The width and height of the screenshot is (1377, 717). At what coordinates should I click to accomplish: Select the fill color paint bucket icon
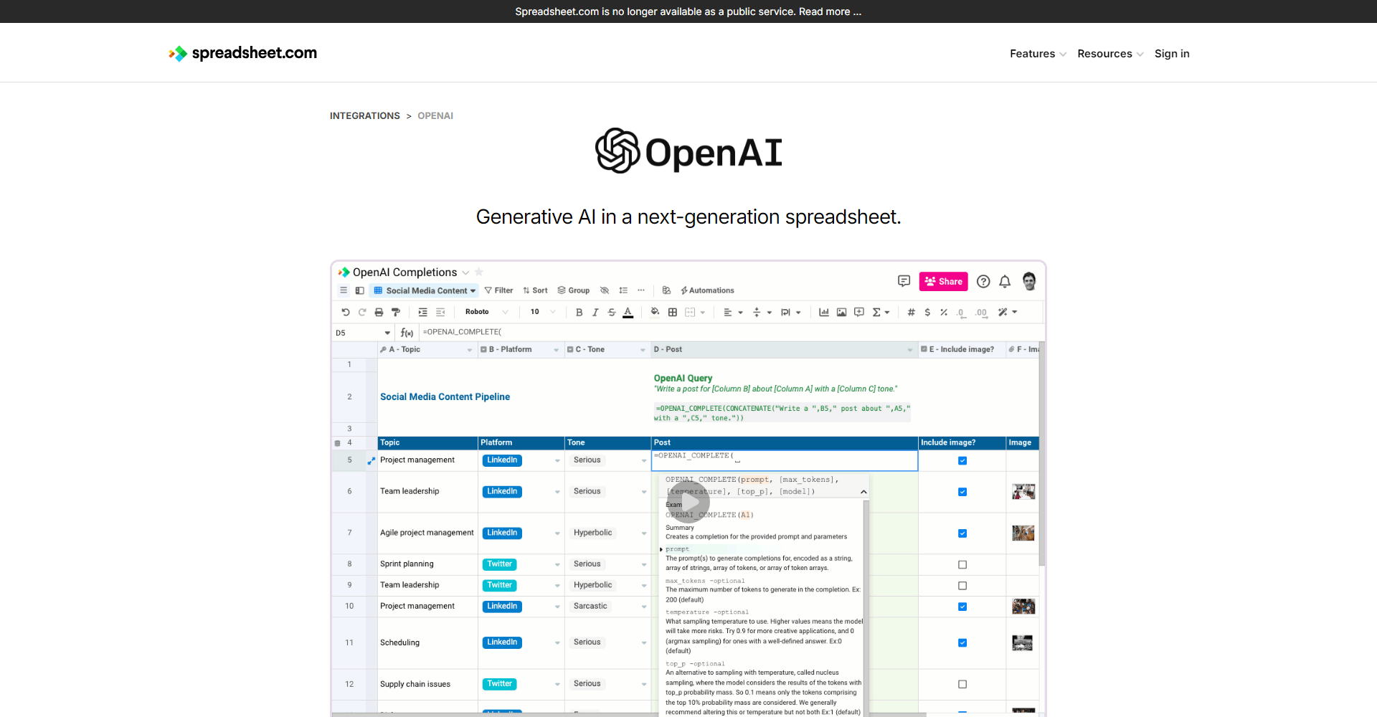pyautogui.click(x=655, y=312)
